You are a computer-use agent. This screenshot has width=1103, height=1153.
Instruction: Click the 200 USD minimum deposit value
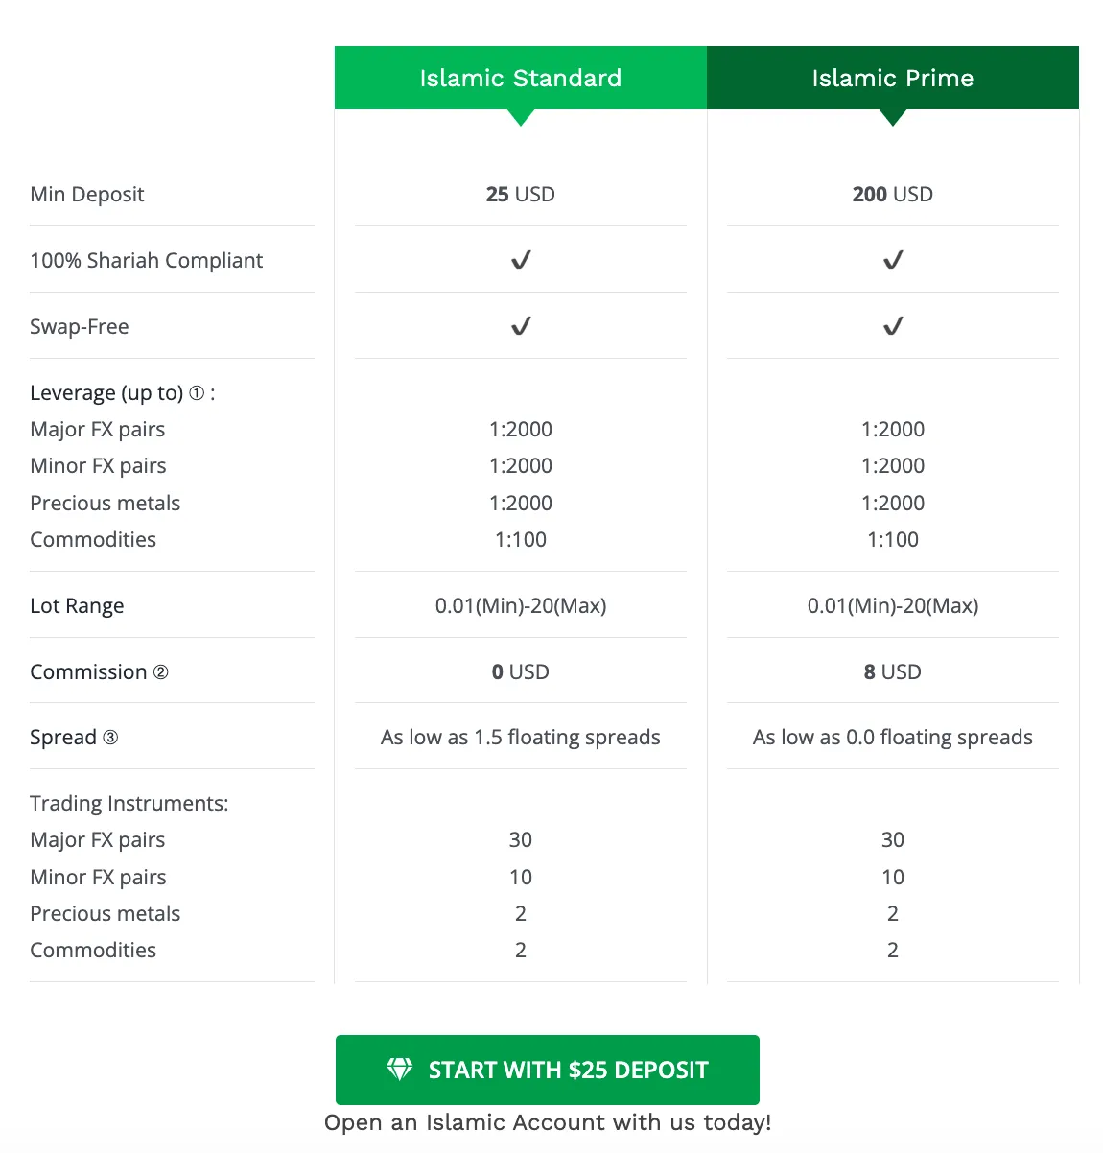pos(893,194)
